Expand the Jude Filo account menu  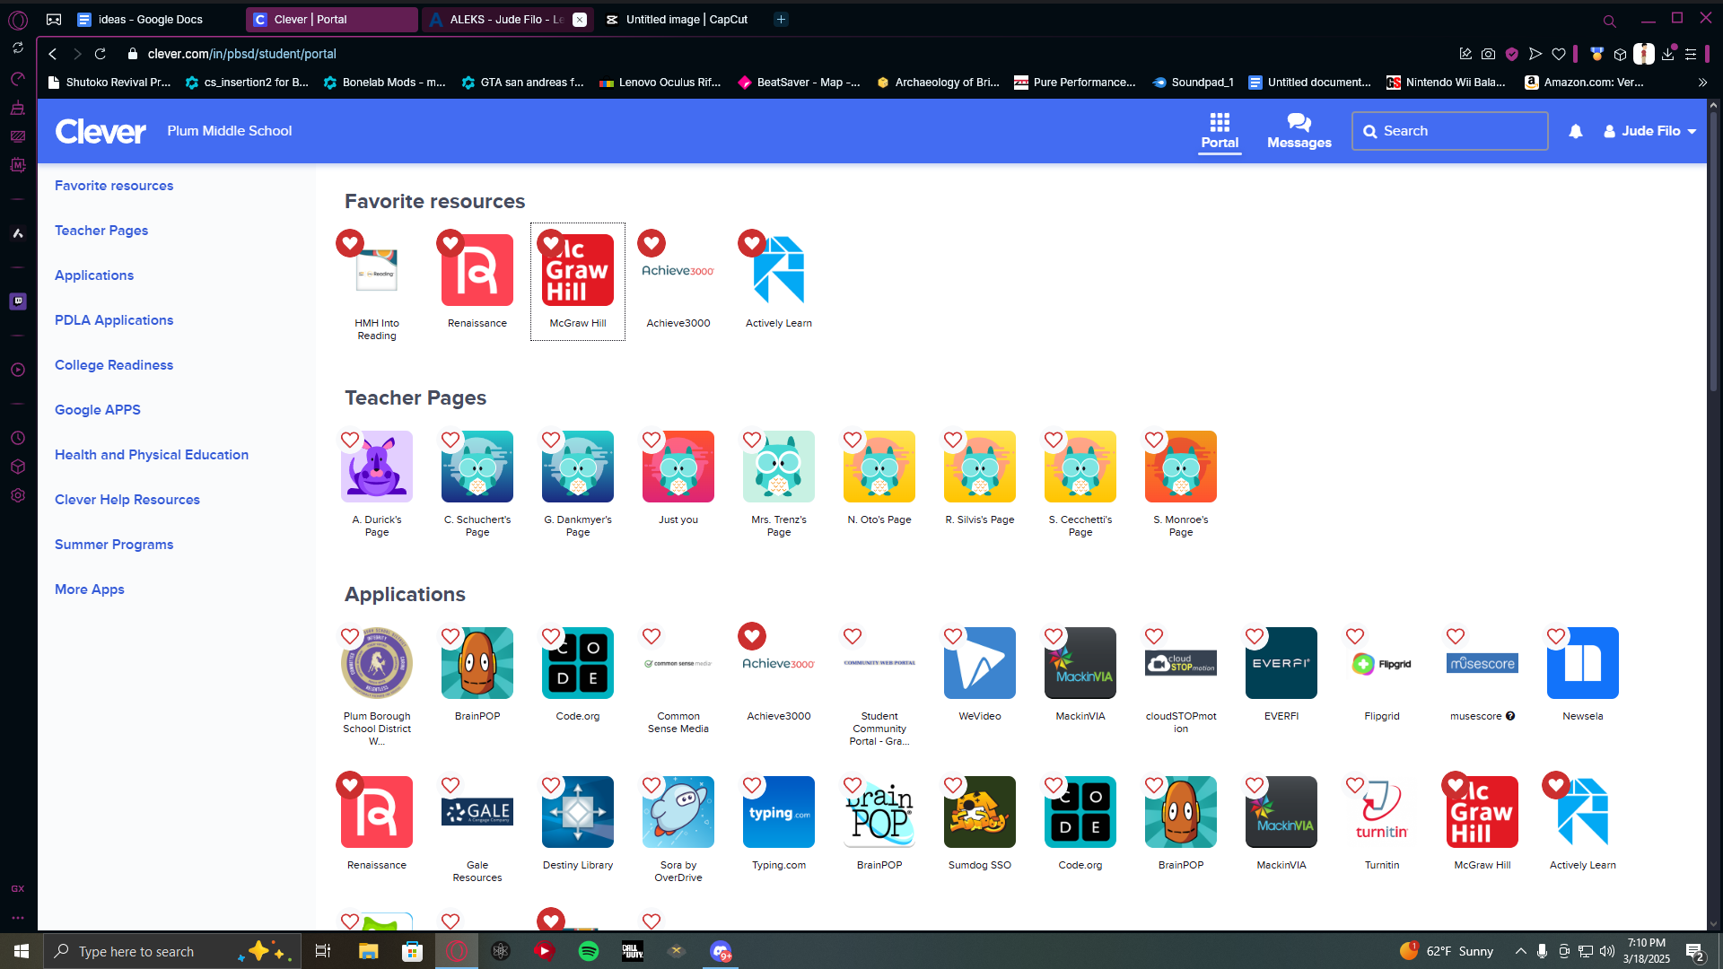click(1650, 131)
